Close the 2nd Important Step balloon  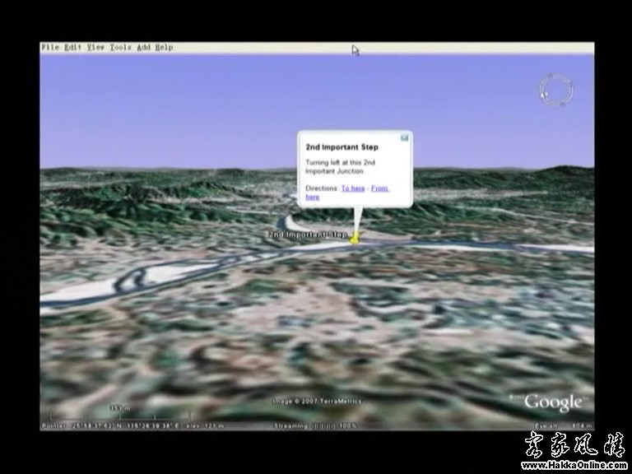(x=405, y=137)
